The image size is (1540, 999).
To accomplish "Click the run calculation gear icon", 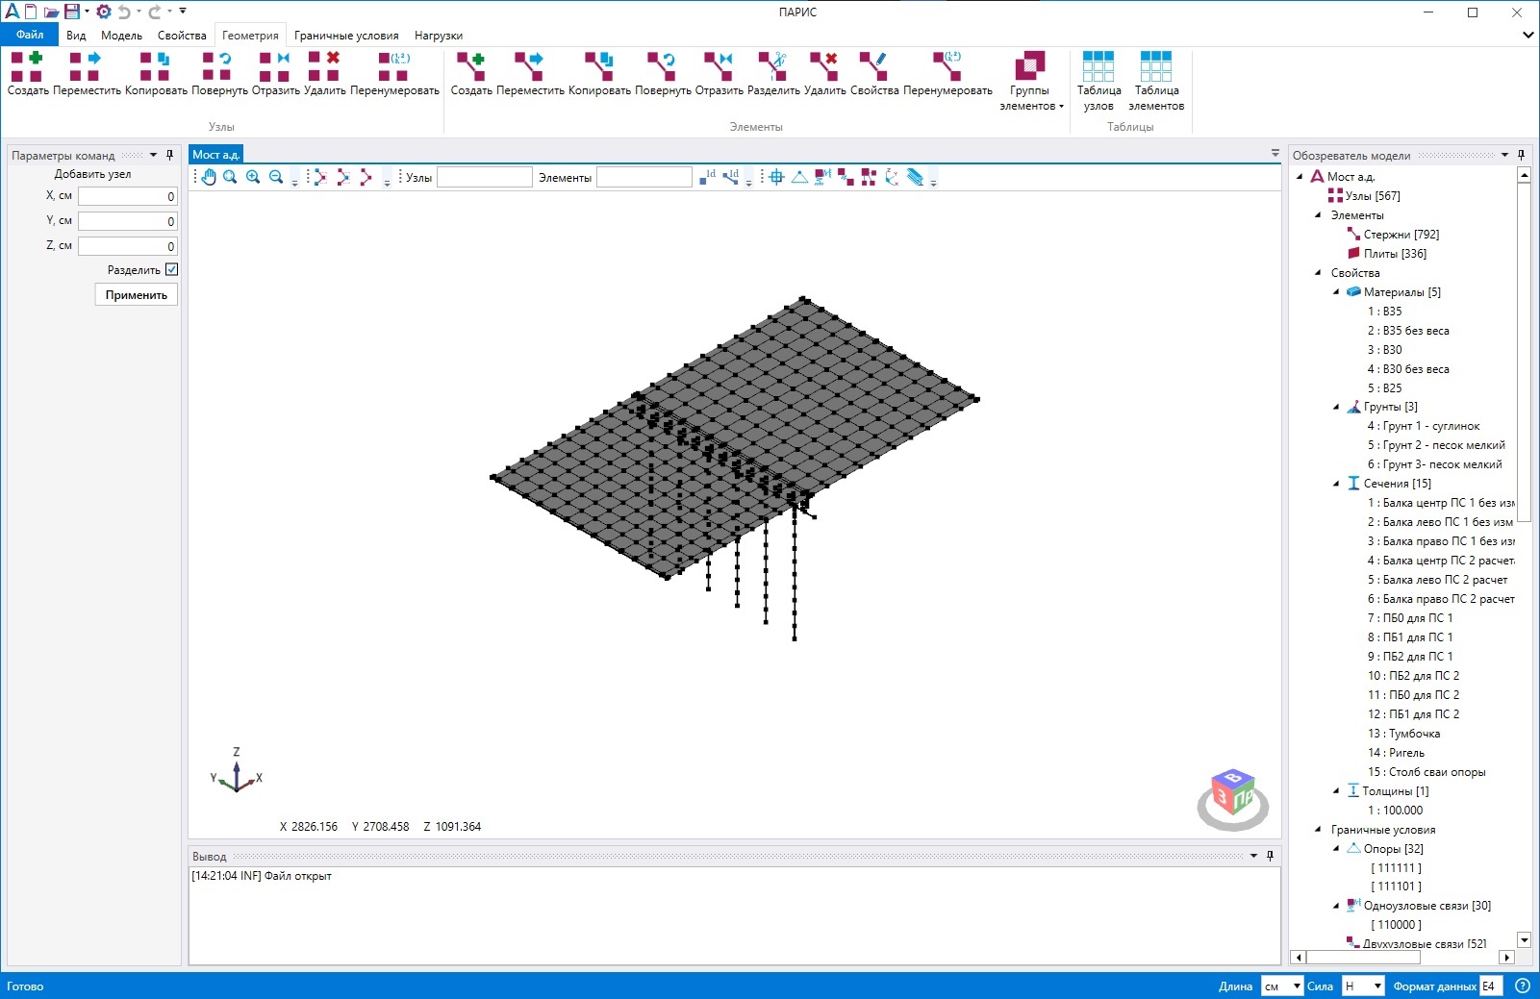I will click(x=103, y=12).
